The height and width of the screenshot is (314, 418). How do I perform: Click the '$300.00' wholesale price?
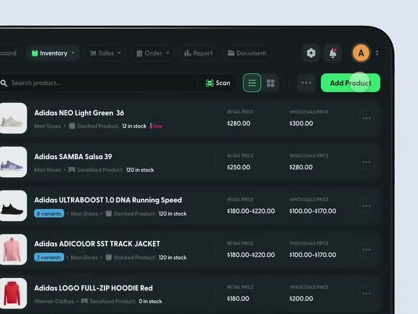coord(301,124)
